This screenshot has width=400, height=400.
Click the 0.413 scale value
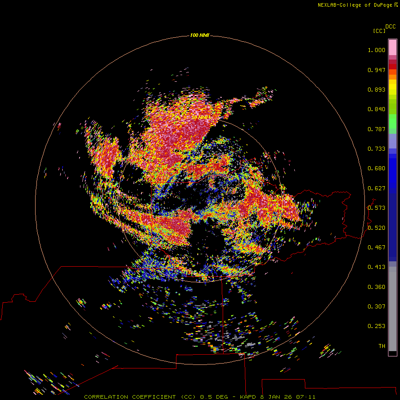pyautogui.click(x=376, y=267)
